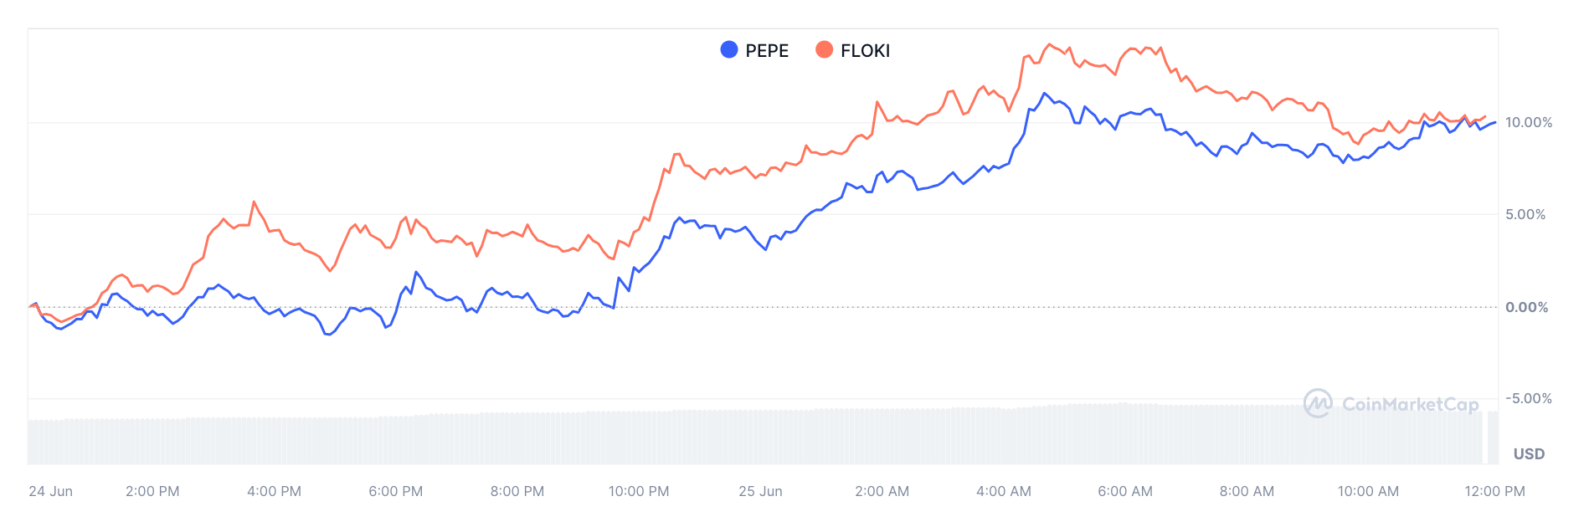Select the 24 Jun date marker
Screen dimensions: 1584x522
50,491
